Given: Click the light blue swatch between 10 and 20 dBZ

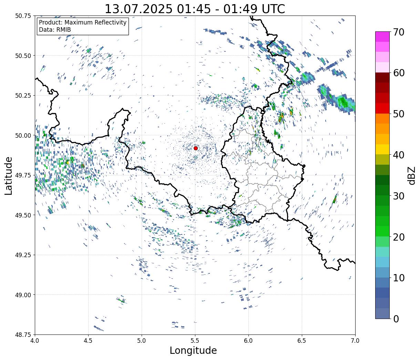Looking at the screenshot, I should click(x=382, y=262).
